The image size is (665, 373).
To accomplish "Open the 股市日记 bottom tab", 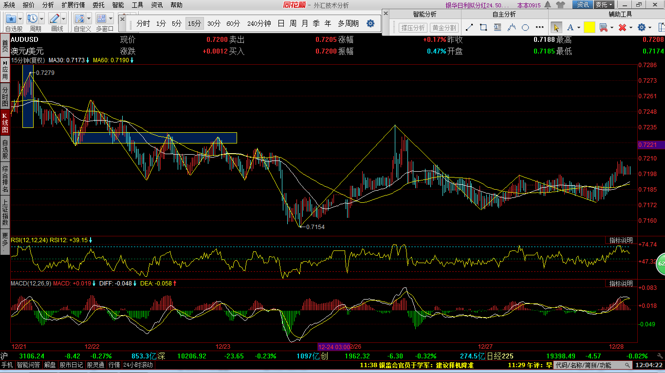I will tap(72, 365).
